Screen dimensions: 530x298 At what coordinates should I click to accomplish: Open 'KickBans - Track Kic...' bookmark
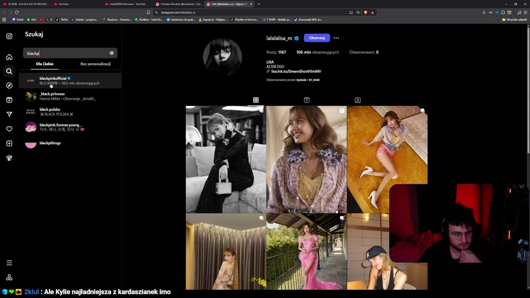(149, 19)
